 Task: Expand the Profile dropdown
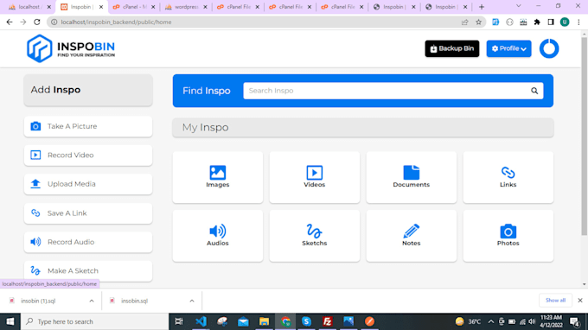(508, 48)
